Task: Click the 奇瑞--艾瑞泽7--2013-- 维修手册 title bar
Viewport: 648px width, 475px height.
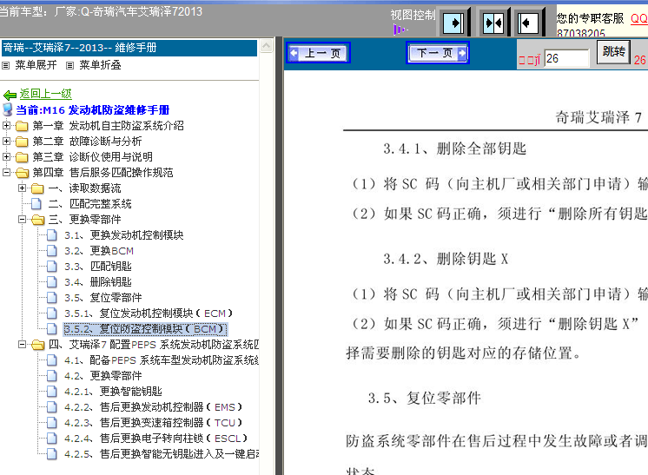Action: click(129, 48)
